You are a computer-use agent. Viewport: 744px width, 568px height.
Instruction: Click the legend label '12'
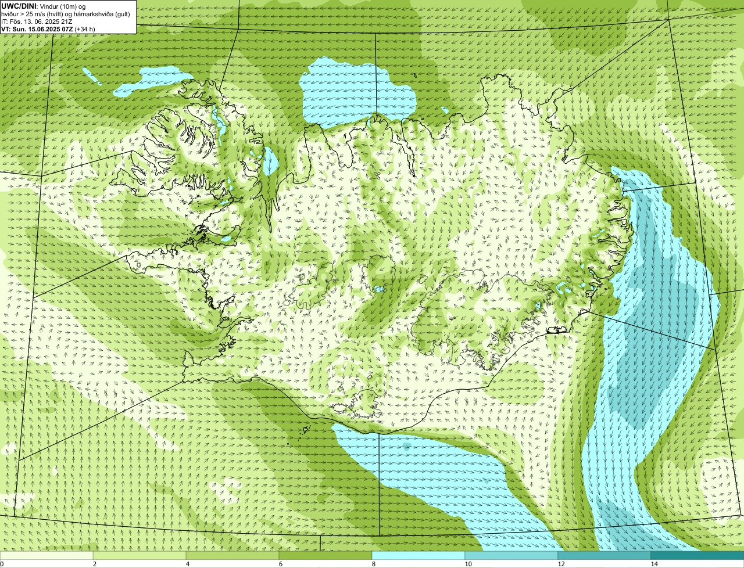coord(561,564)
